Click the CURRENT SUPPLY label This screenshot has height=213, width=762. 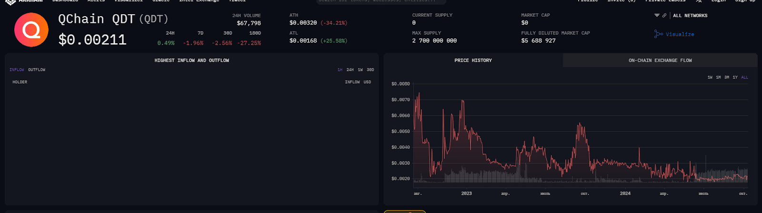point(432,15)
